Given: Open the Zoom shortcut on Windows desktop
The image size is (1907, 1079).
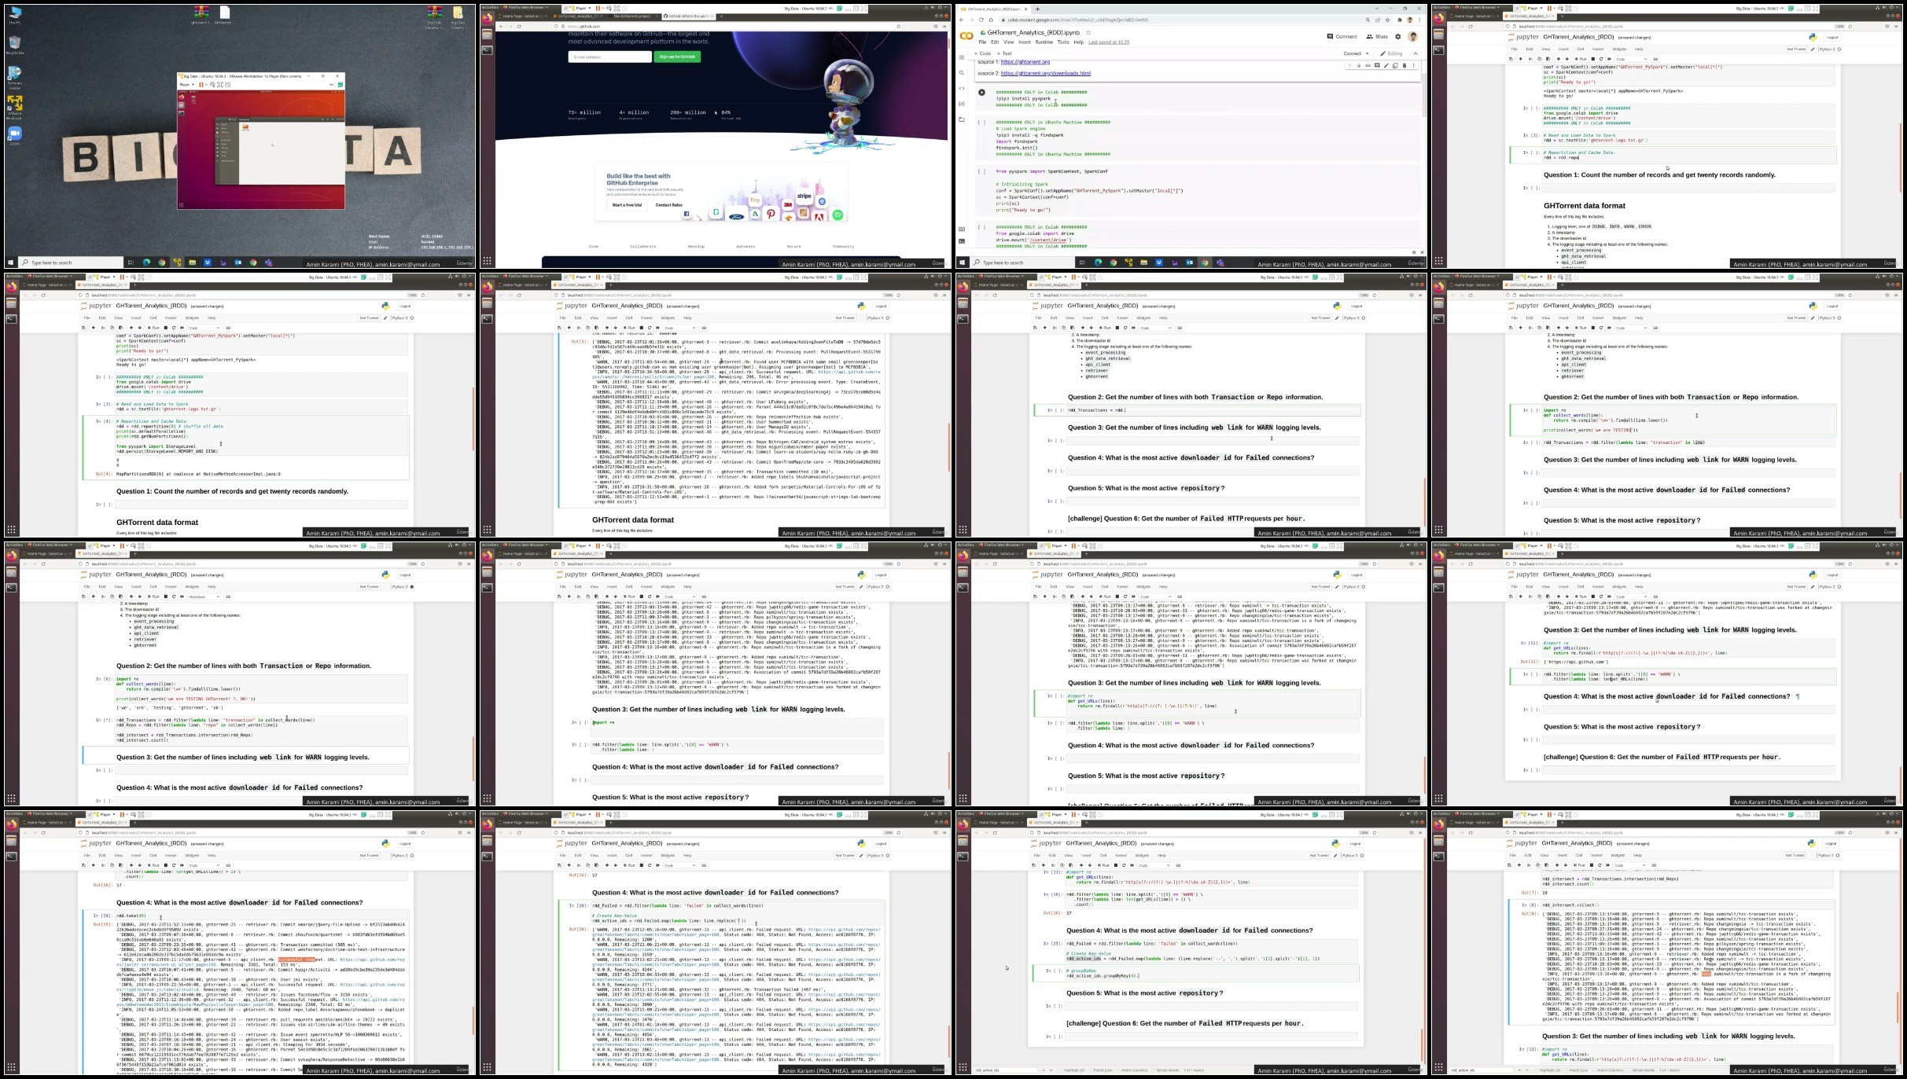Looking at the screenshot, I should point(14,135).
